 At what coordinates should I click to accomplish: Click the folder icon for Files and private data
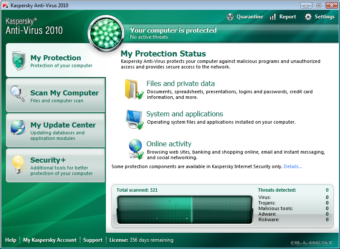[134, 89]
